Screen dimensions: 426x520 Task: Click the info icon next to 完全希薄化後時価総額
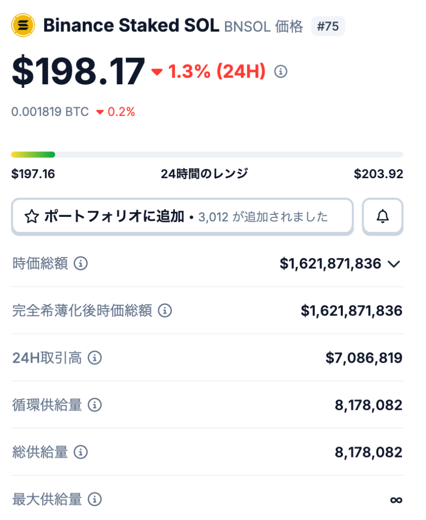(x=165, y=310)
